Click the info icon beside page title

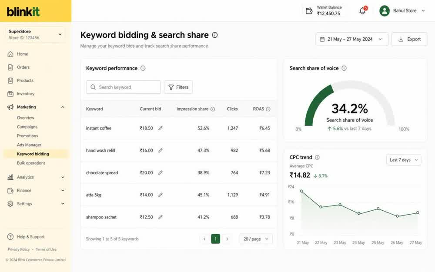(215, 35)
